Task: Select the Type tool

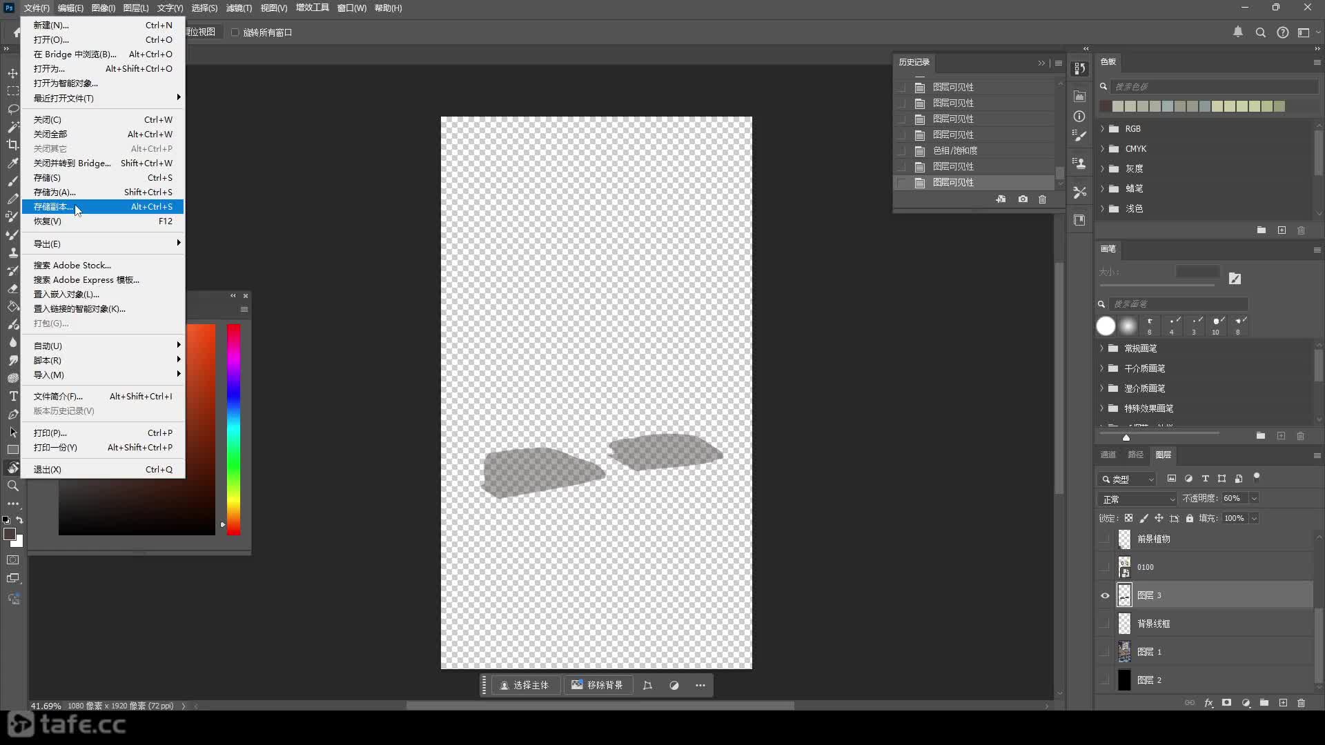Action: [x=12, y=396]
